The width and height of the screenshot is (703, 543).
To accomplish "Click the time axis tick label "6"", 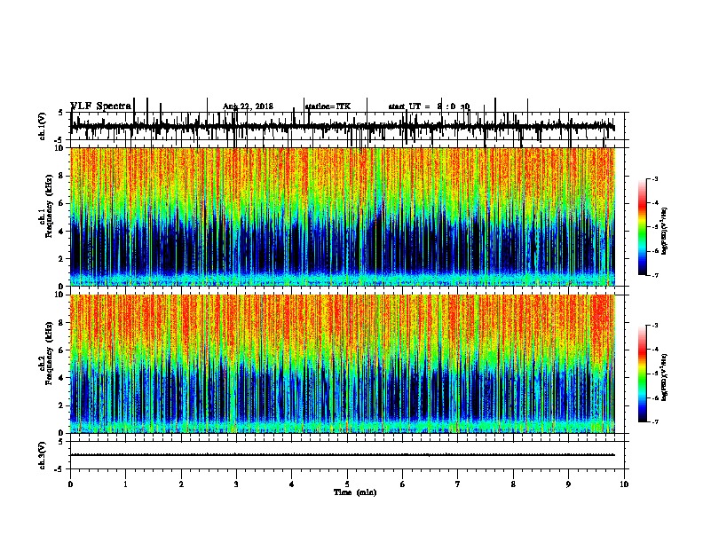I will click(403, 484).
